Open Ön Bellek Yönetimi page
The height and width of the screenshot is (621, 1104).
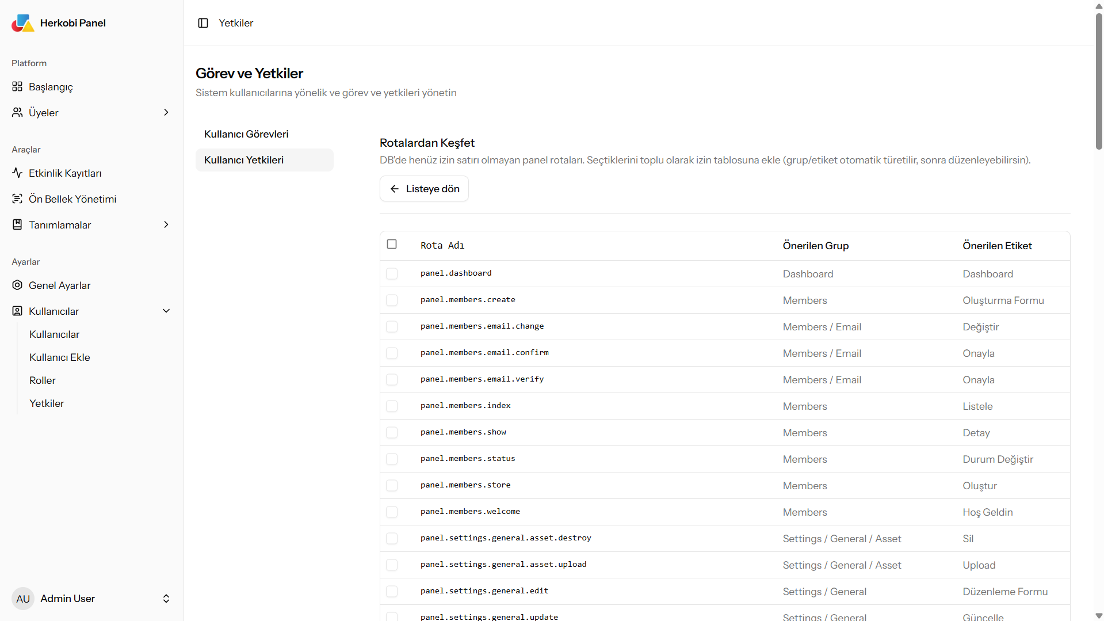coord(92,199)
